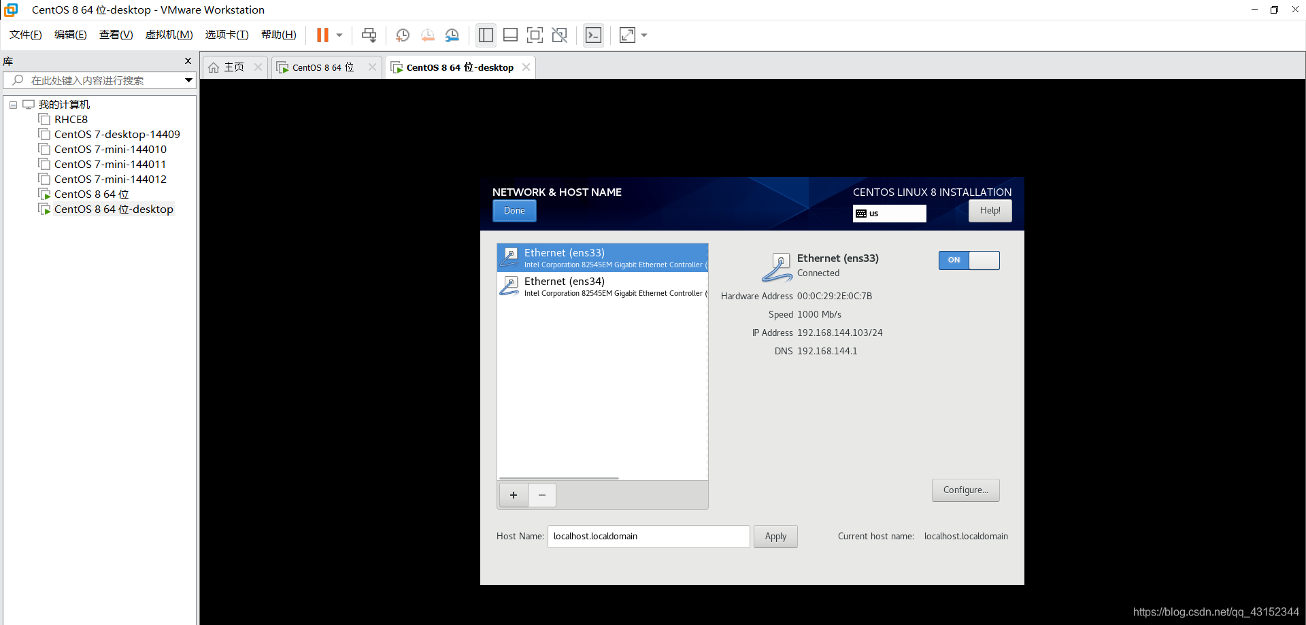
Task: Select CentOS 7-mini-144011 VM
Action: click(x=110, y=165)
